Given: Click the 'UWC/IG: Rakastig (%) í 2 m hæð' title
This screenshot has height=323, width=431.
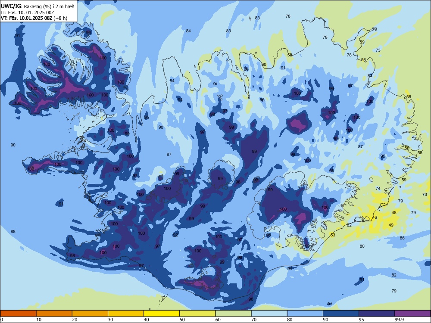Looking at the screenshot, I should pyautogui.click(x=37, y=6).
